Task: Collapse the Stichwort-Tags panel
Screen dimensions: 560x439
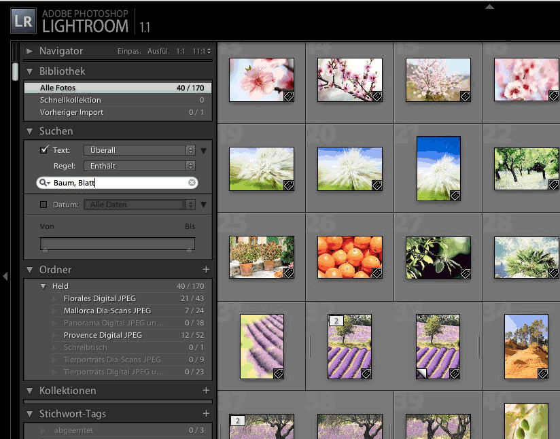Action: coord(30,414)
